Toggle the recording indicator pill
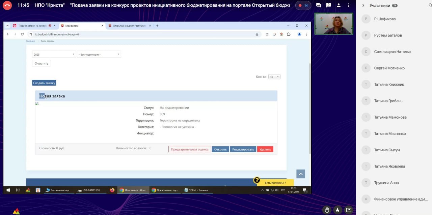The height and width of the screenshot is (215, 432). 304,5
